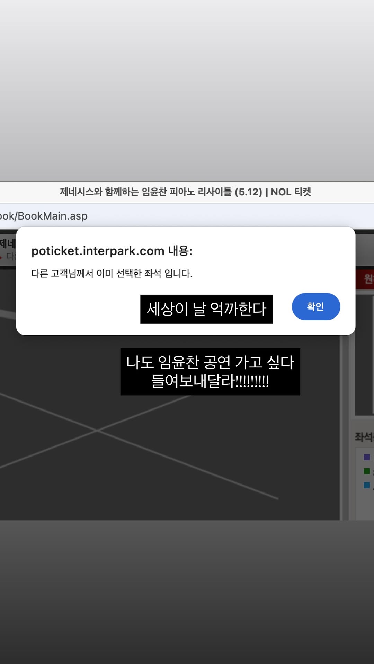Click the red 원 tab on right panel
374x664 pixels.
pos(366,279)
